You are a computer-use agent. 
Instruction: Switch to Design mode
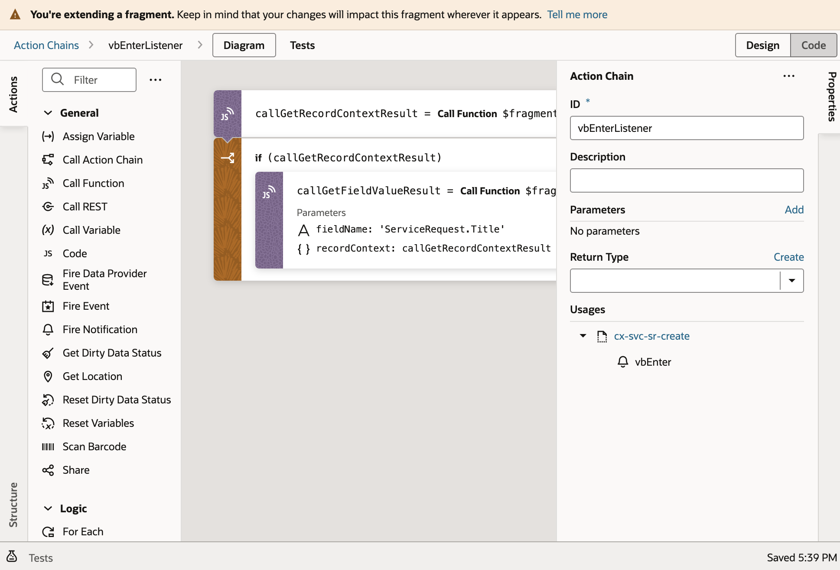(x=763, y=46)
